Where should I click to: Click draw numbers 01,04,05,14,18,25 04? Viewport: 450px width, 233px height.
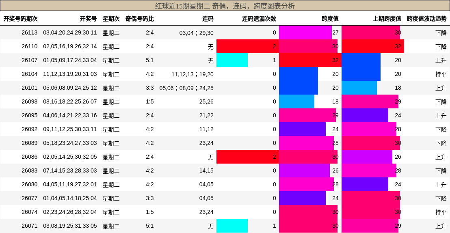tap(70, 198)
